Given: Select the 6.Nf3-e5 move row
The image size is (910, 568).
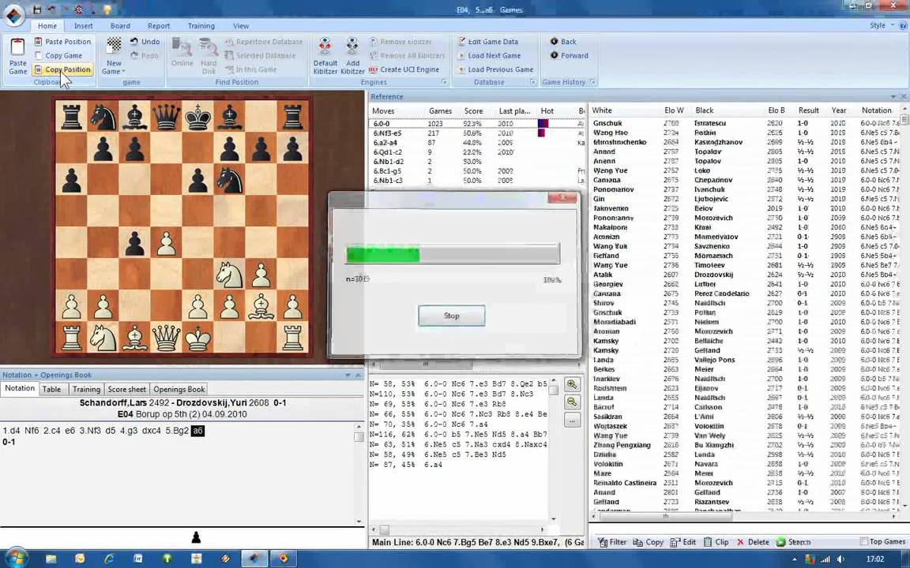Looking at the screenshot, I should click(x=476, y=133).
